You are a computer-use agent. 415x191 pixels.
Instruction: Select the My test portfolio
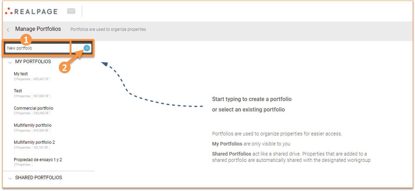pos(21,74)
